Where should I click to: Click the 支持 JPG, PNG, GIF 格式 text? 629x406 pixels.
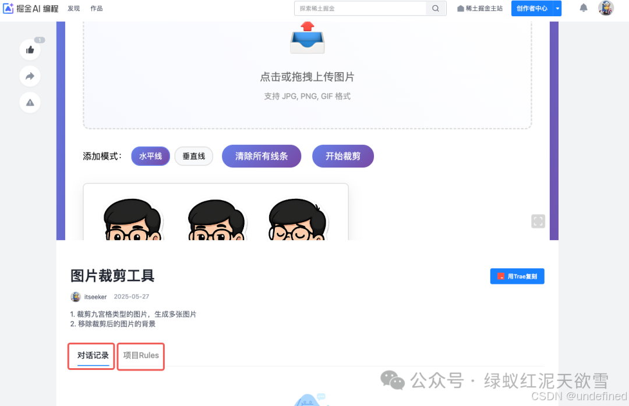coord(308,96)
